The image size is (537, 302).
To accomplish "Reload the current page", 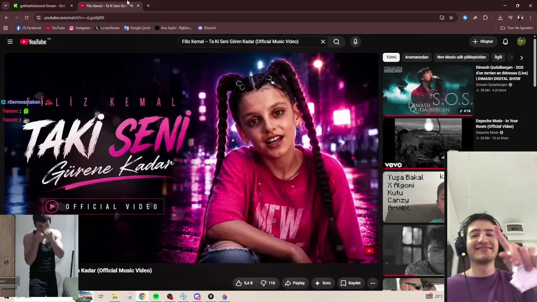I will 26,18.
